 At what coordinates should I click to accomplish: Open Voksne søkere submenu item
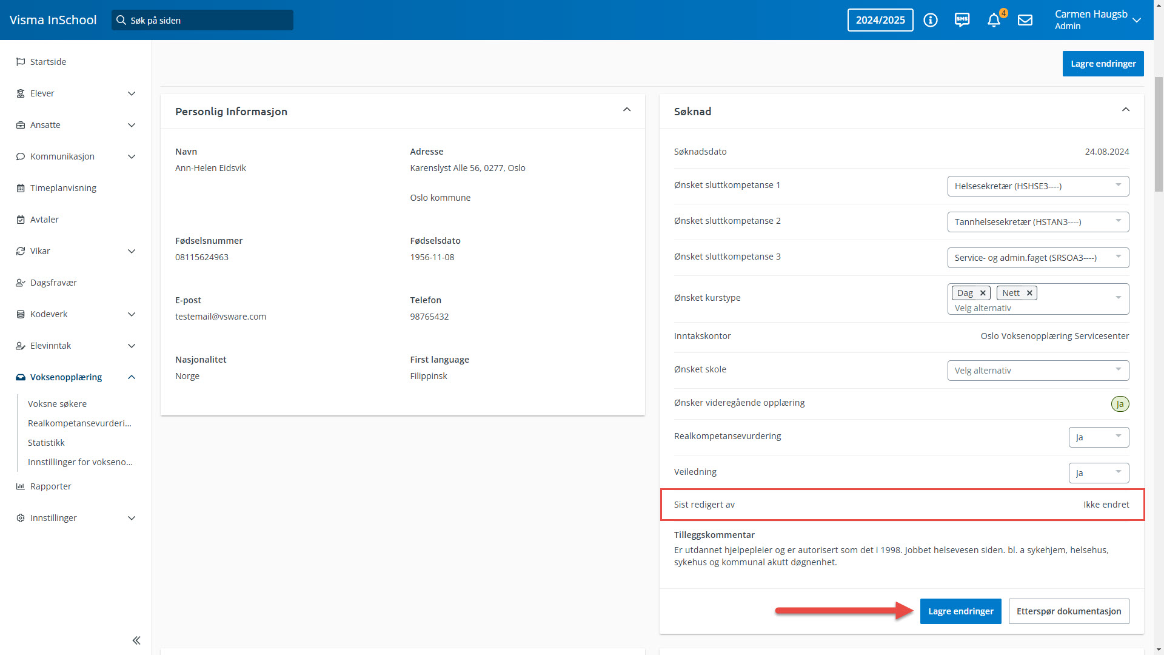click(57, 404)
